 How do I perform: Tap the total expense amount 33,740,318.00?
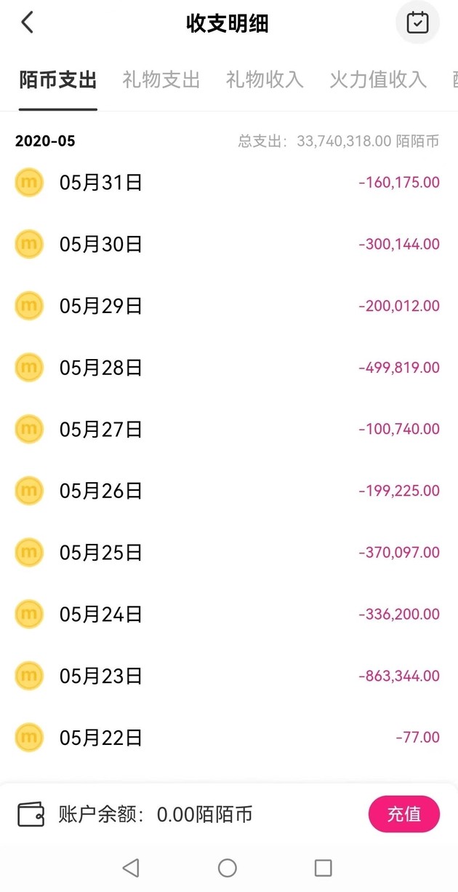click(345, 141)
